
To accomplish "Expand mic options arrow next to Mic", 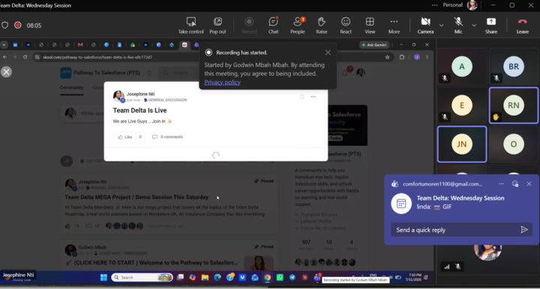I will (x=474, y=26).
